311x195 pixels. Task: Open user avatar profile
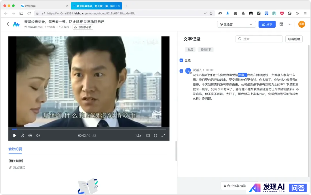(302, 24)
